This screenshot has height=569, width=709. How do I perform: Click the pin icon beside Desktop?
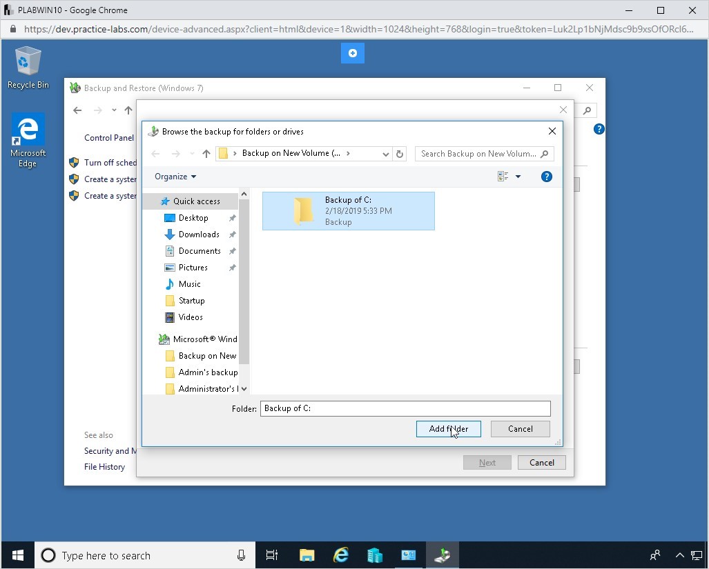(232, 218)
